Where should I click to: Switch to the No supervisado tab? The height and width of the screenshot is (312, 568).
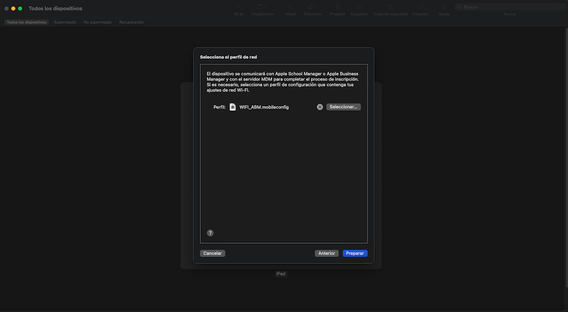[x=97, y=22]
